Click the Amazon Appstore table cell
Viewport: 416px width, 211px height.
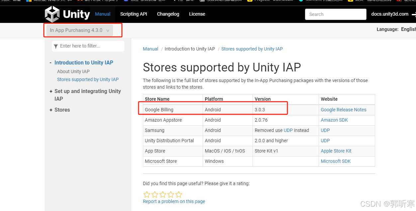click(173, 120)
